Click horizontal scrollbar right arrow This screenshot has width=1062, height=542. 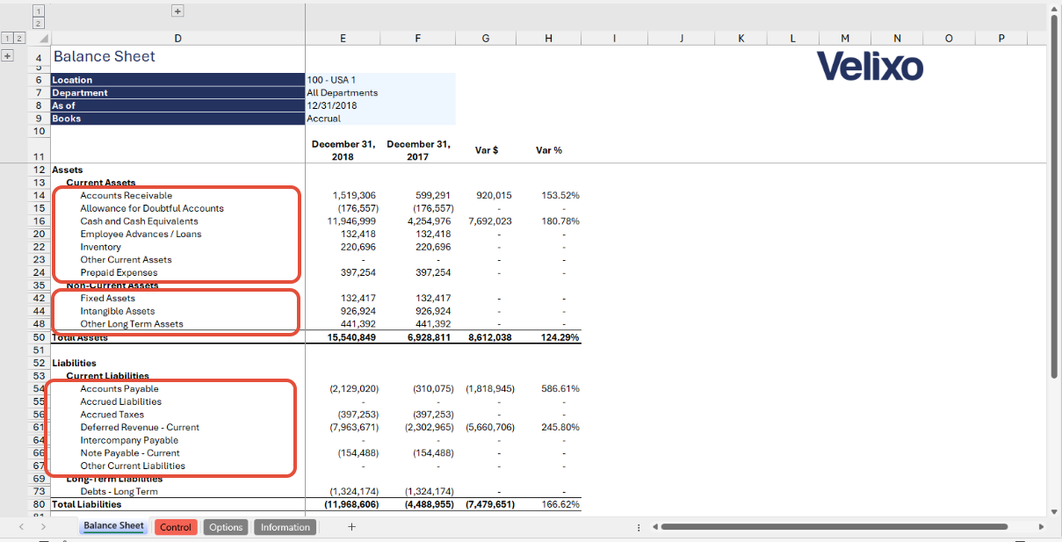coord(1042,527)
